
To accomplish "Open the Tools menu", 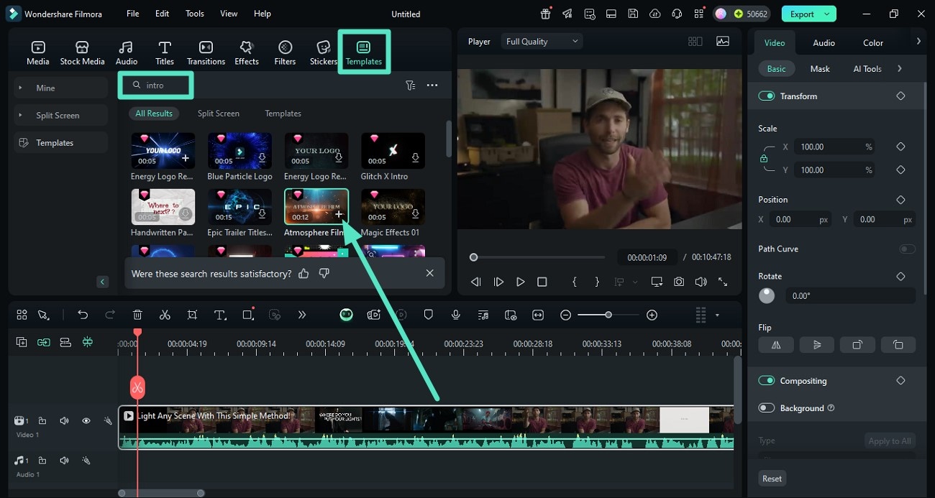I will [195, 14].
